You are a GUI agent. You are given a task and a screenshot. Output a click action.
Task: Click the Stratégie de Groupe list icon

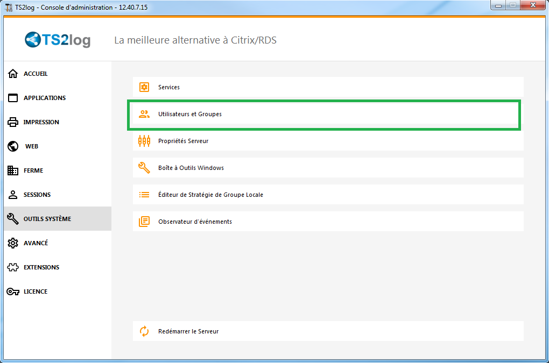click(x=144, y=195)
